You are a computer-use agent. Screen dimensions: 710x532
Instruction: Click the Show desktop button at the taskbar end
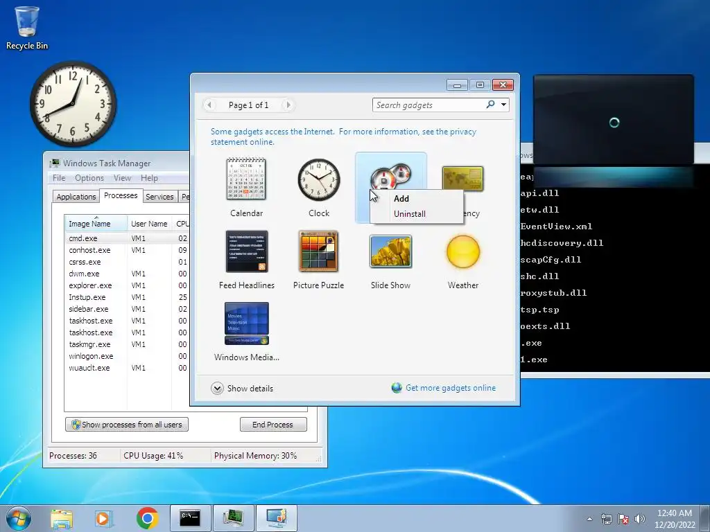(x=705, y=518)
